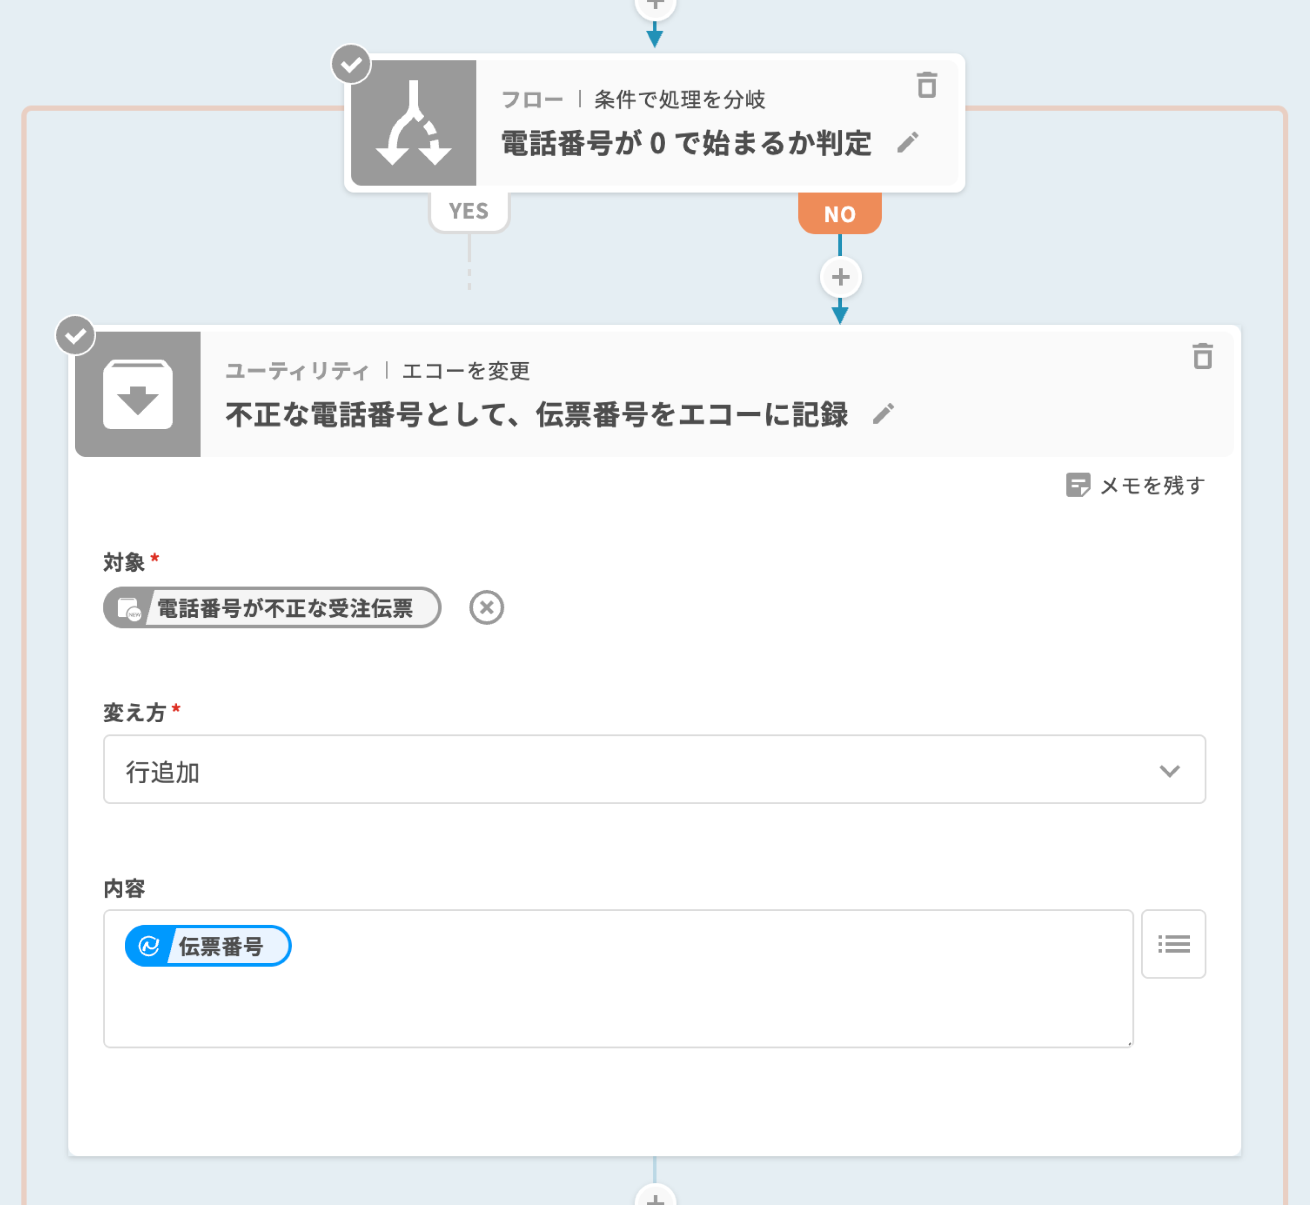Click the chevron arrow of 行追加 selector

1169,771
